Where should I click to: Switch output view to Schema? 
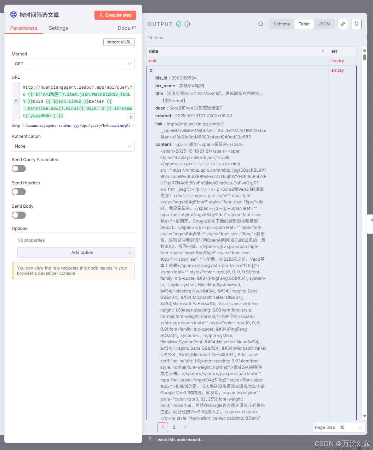[282, 24]
